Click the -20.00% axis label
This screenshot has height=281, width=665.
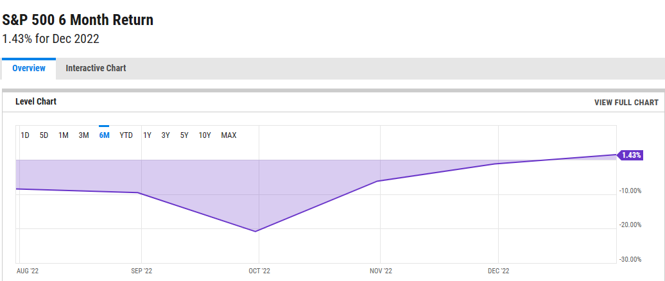(630, 225)
